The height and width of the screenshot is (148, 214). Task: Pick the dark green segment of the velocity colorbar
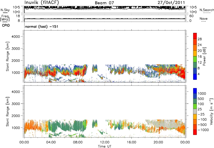tap(195, 101)
